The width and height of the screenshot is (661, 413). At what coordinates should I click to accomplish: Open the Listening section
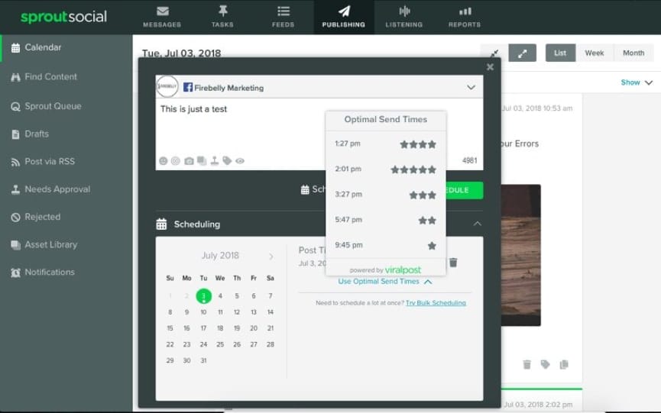click(x=403, y=17)
